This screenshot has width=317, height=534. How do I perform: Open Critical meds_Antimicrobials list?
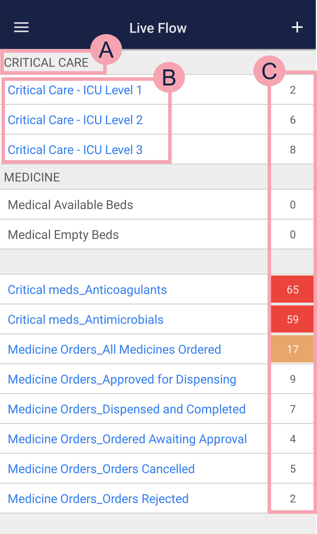click(85, 320)
